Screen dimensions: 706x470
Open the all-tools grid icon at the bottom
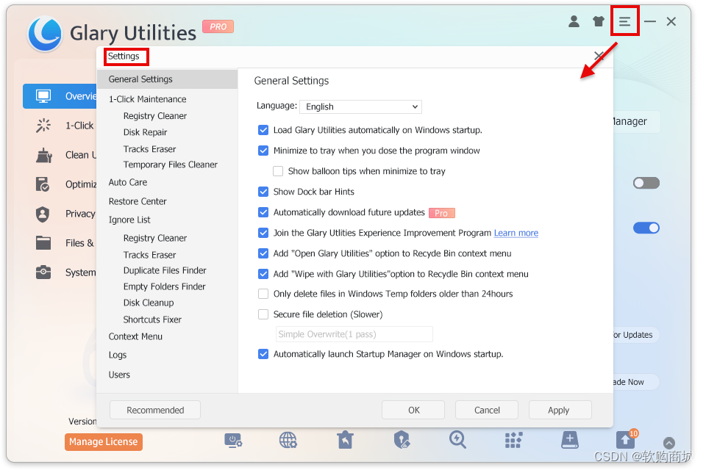tap(513, 439)
